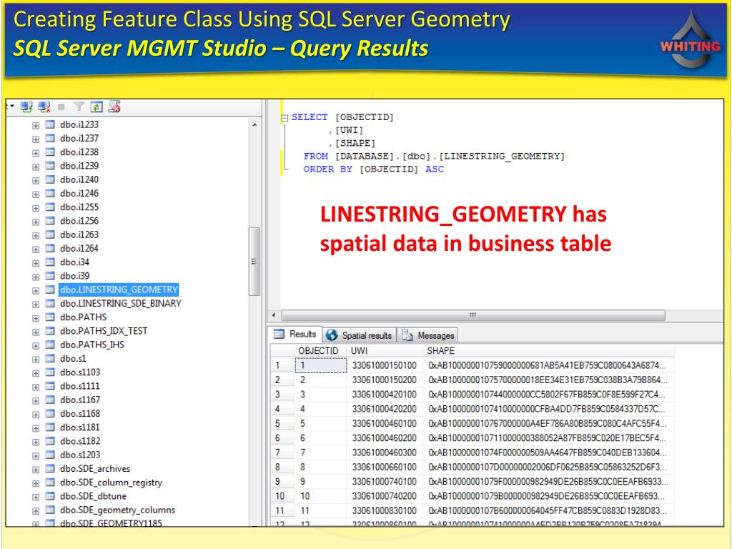Click the OBJECTID cell in row 1

321,365
